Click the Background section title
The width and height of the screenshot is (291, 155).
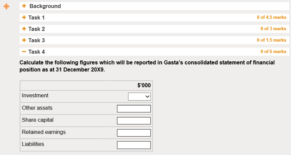click(45, 6)
